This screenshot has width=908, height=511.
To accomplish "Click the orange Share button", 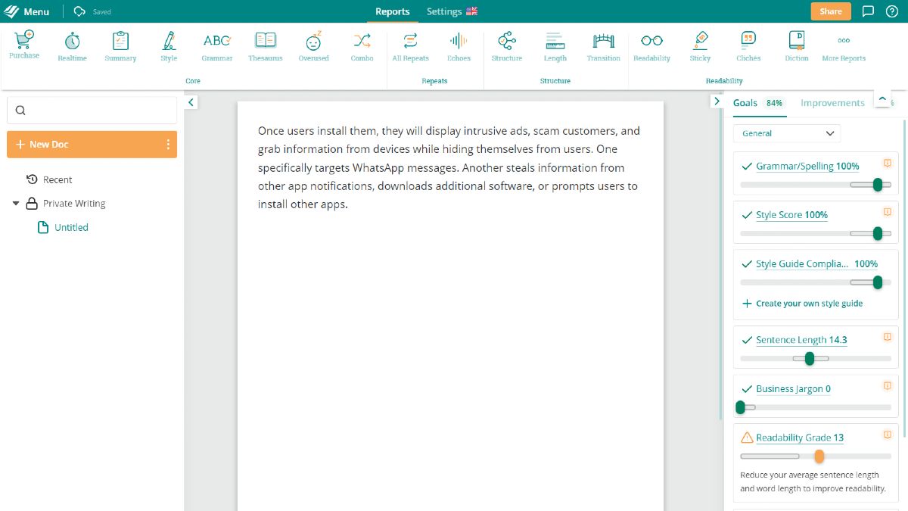I will [x=830, y=11].
